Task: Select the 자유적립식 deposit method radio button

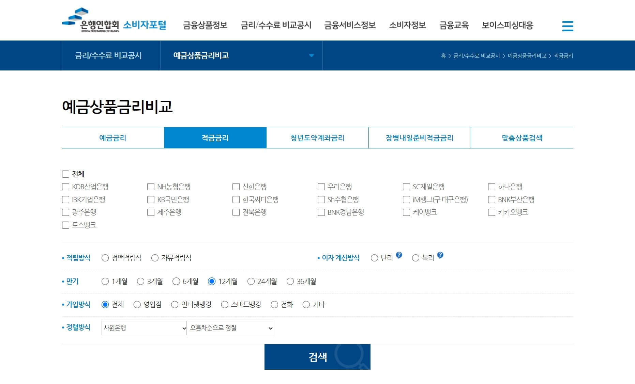Action: pyautogui.click(x=155, y=258)
